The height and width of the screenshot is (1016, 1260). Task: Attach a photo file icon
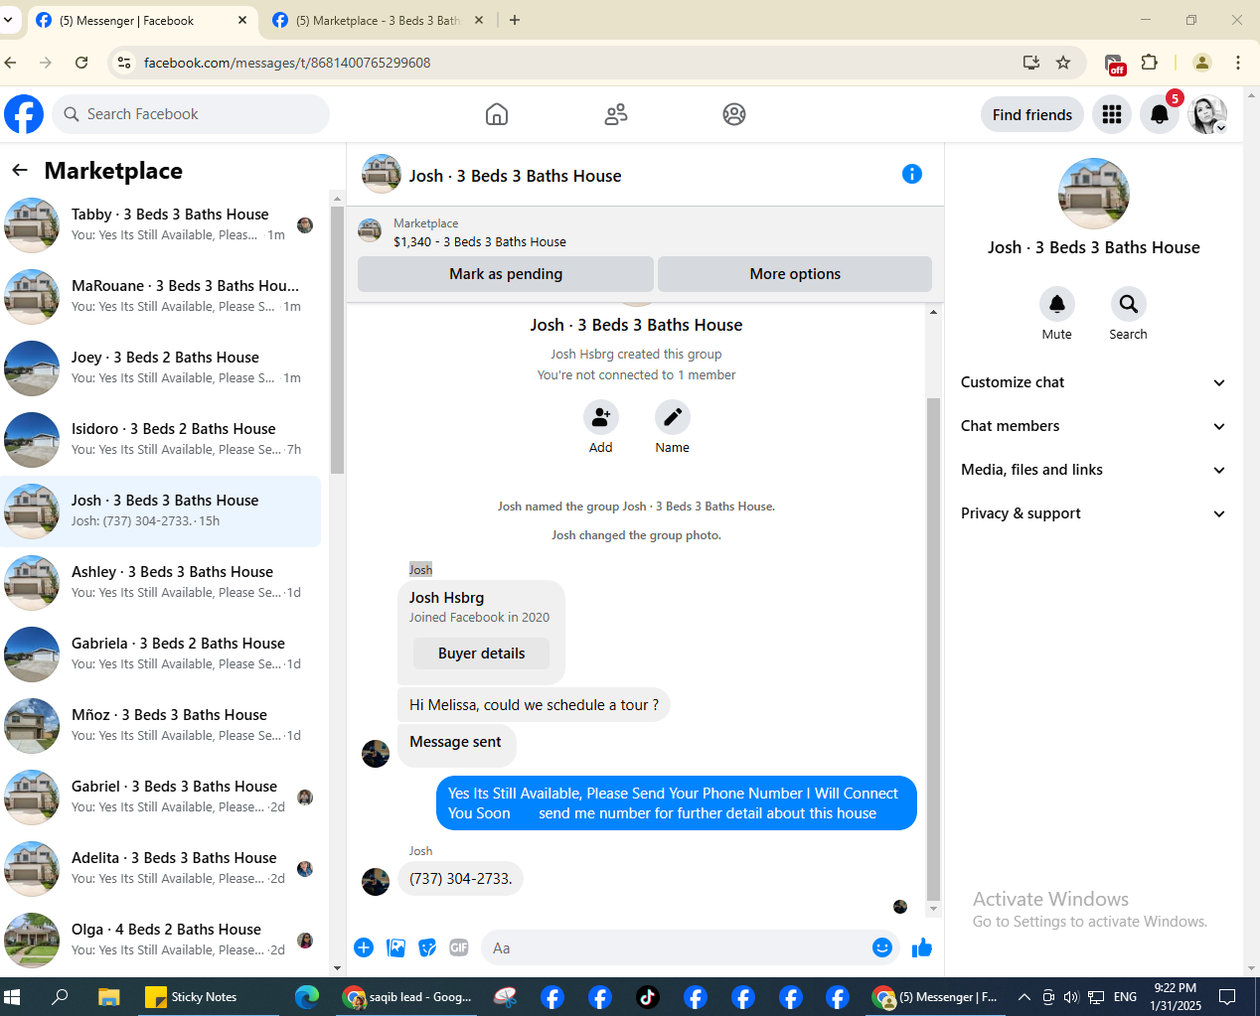tap(395, 947)
